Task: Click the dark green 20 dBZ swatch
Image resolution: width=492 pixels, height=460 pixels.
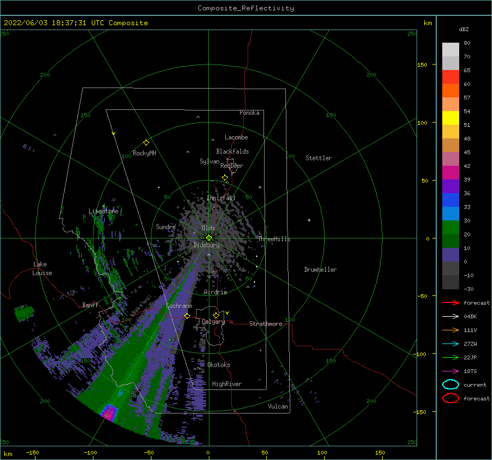Action: (450, 241)
